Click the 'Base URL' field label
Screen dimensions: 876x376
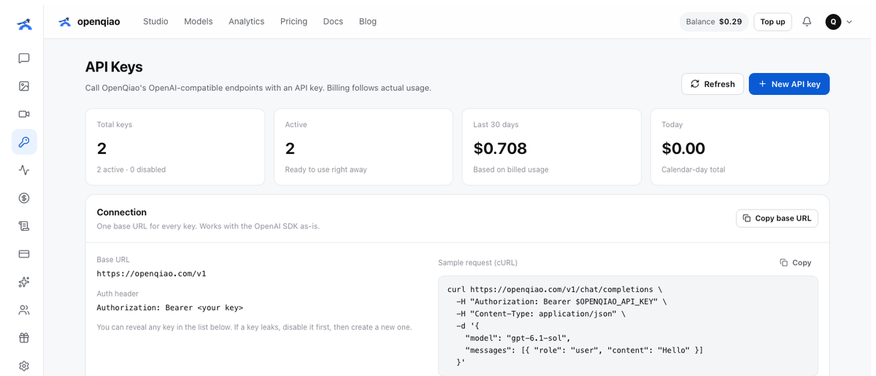pos(113,260)
